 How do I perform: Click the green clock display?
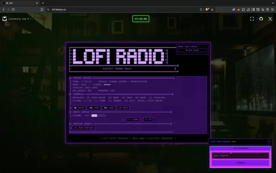click(140, 19)
